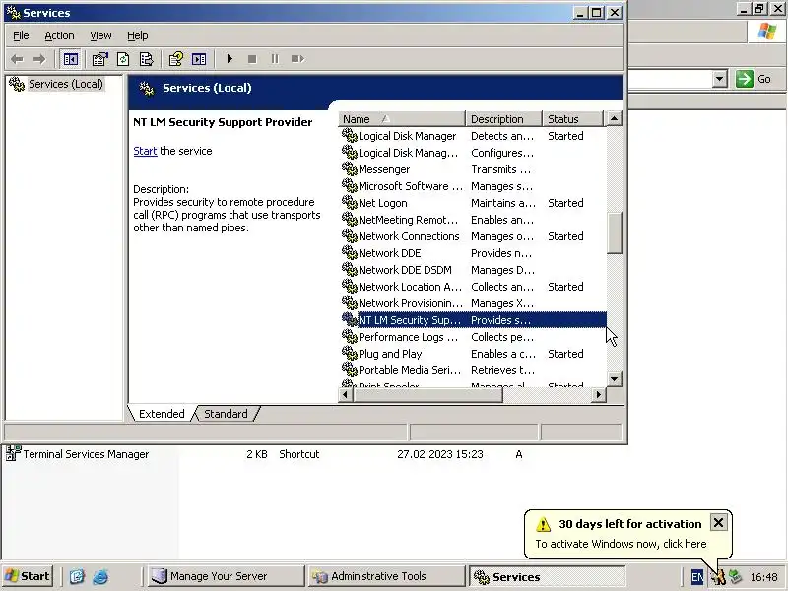The image size is (788, 591).
Task: Open the Action menu
Action: coord(59,35)
